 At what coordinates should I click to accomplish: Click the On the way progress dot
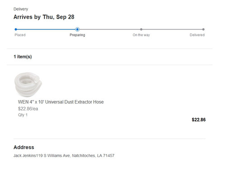click(141, 29)
